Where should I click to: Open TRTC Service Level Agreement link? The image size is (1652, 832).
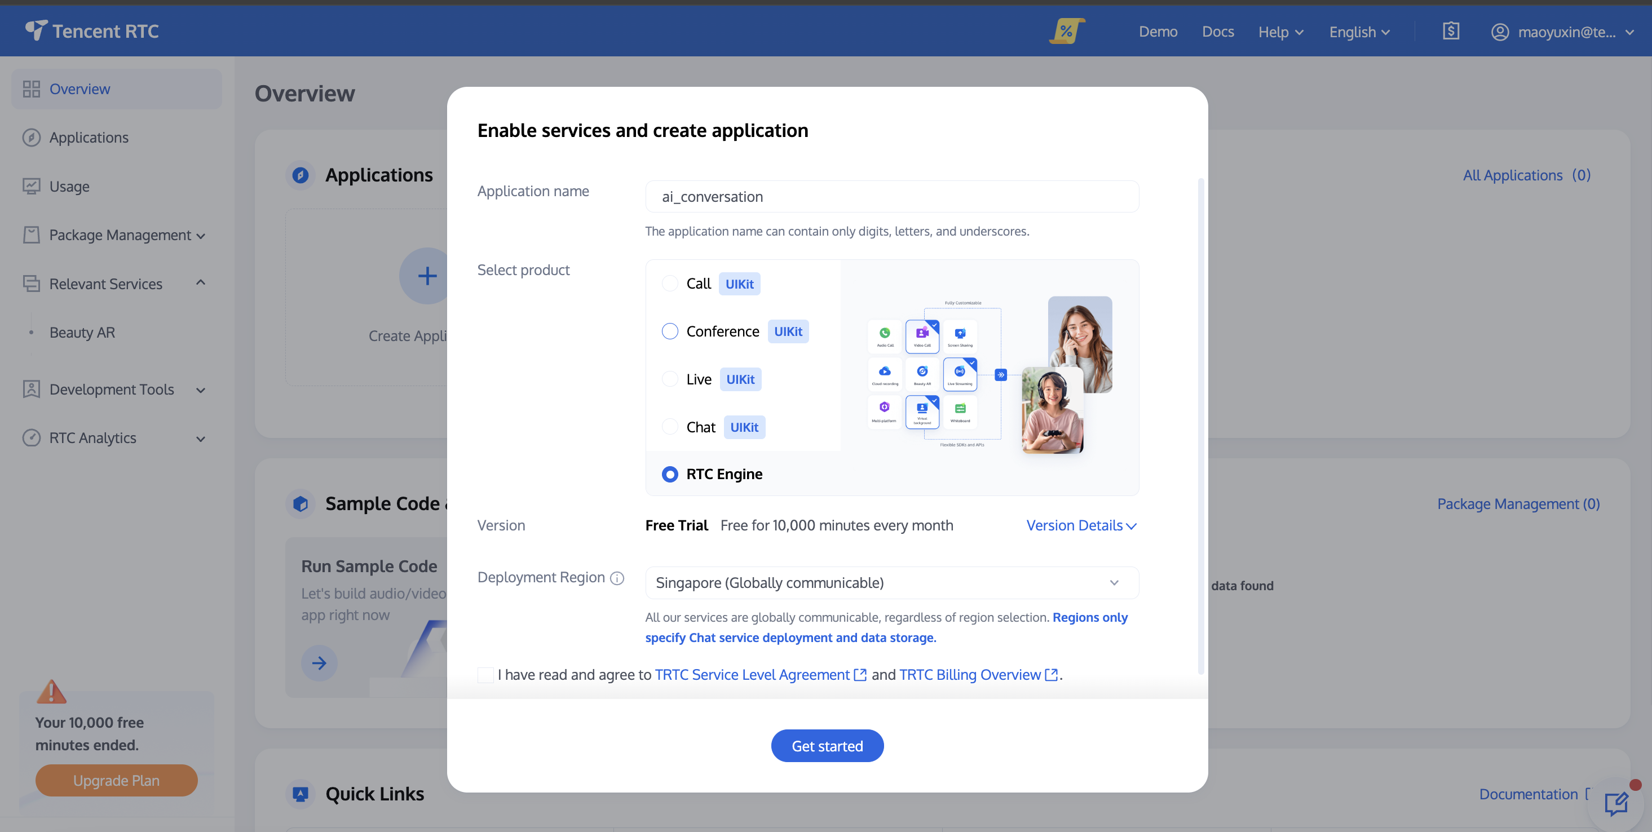point(752,675)
